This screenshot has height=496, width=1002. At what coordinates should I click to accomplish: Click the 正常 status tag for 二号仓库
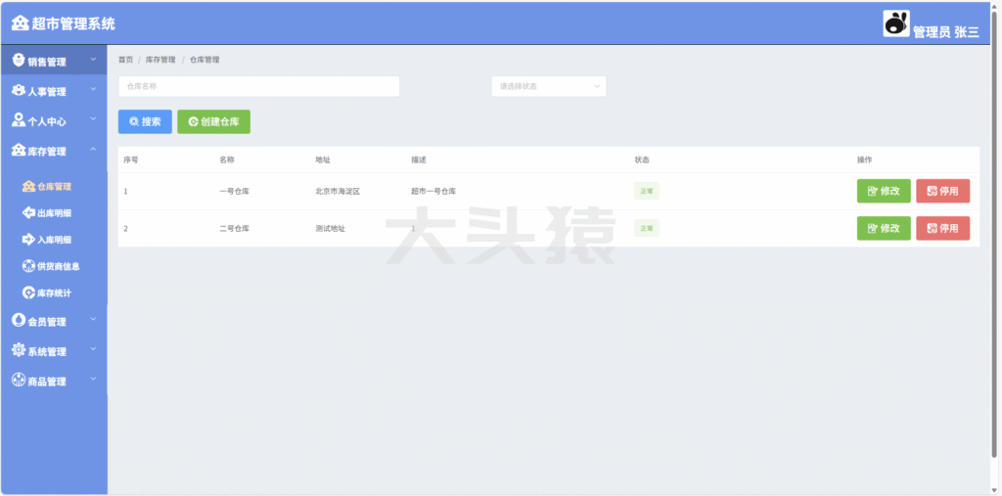point(646,228)
